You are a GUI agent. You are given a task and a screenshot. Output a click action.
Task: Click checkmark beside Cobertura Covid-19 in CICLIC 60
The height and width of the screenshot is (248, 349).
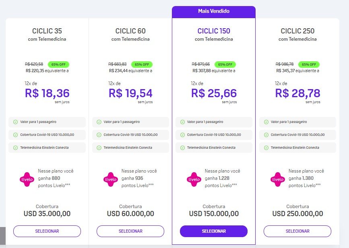pyautogui.click(x=99, y=135)
